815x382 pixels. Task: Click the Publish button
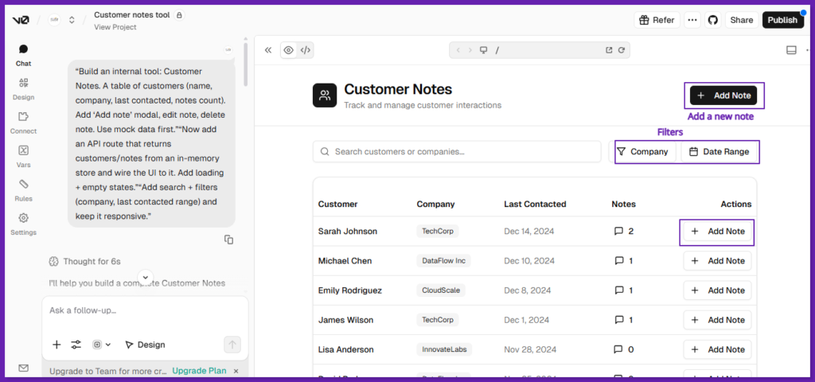[x=782, y=20]
